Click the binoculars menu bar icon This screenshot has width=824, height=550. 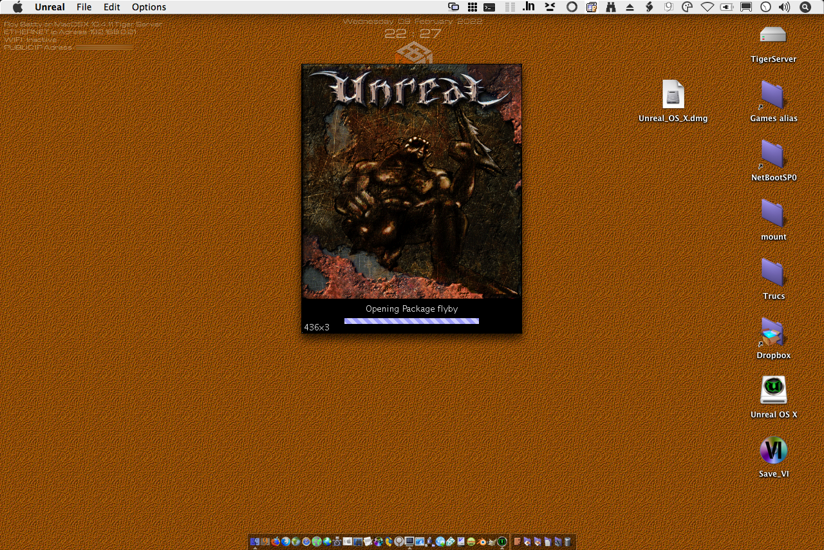click(x=611, y=7)
